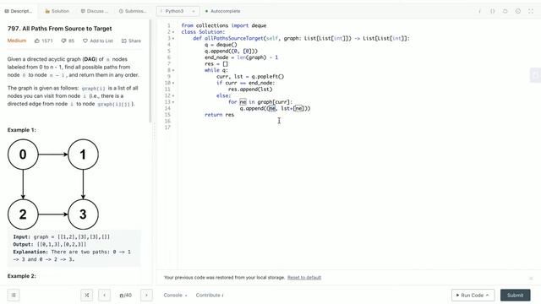Open the Submissions tab
This screenshot has height=304, width=541.
tap(133, 11)
